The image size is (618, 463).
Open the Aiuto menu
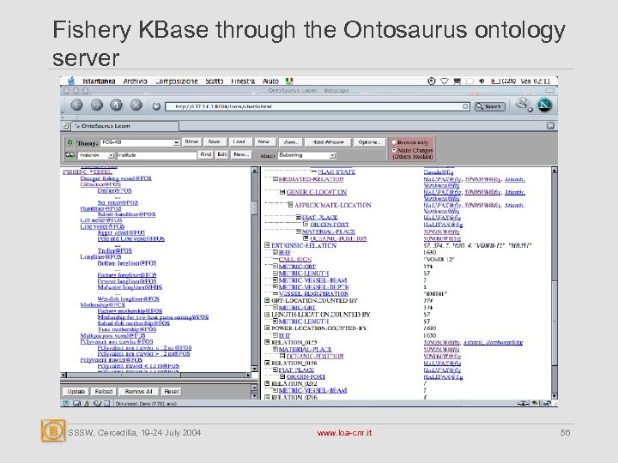(x=270, y=81)
